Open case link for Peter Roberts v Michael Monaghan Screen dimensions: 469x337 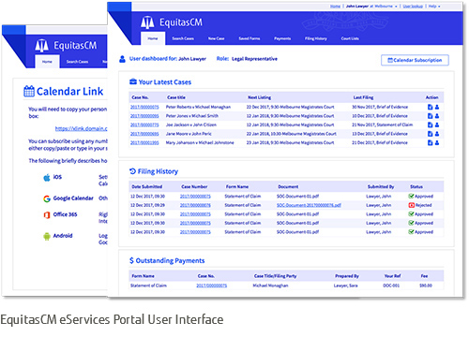click(x=144, y=107)
